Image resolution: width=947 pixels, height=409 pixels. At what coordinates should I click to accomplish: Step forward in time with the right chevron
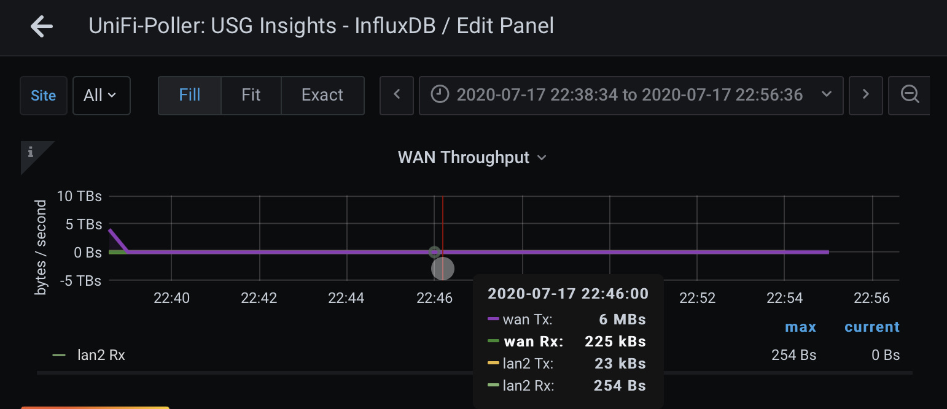pyautogui.click(x=865, y=94)
